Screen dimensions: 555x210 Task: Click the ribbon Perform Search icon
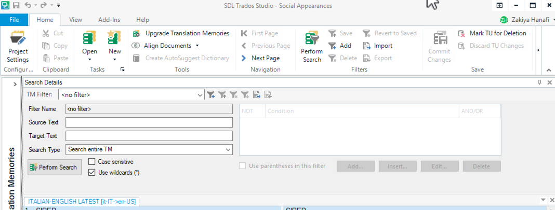coord(312,38)
